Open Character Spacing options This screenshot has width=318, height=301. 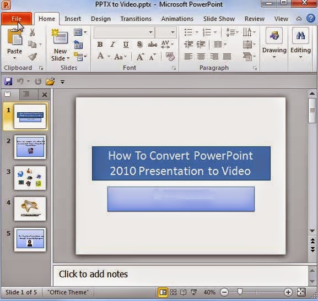click(167, 45)
